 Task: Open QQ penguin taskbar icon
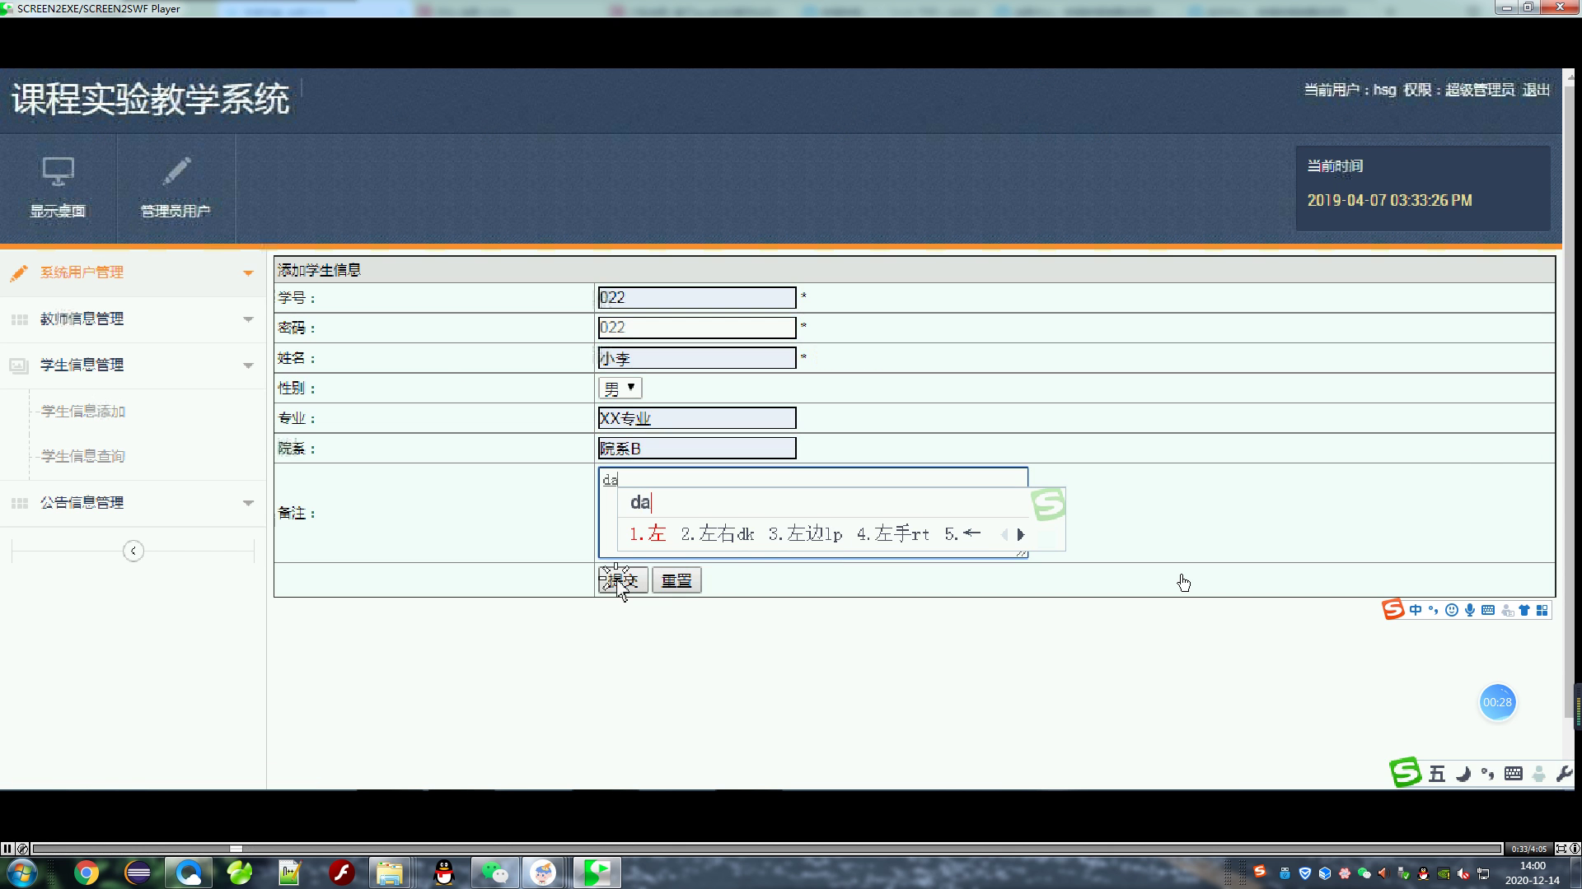tap(444, 873)
